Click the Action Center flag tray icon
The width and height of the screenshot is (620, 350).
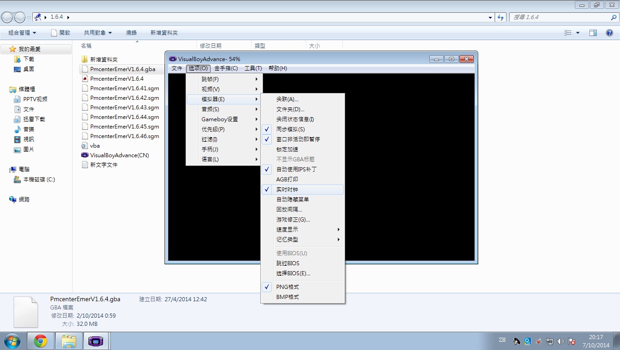(572, 341)
